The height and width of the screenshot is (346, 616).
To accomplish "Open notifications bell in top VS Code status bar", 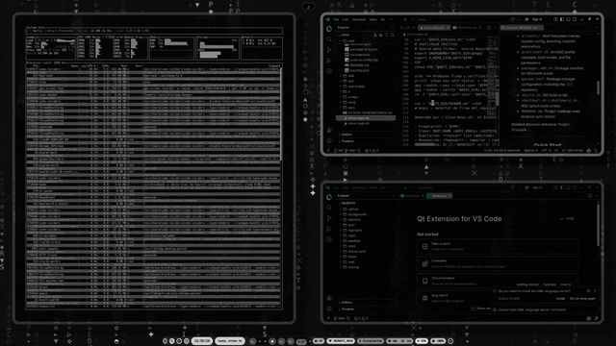I will click(x=596, y=150).
